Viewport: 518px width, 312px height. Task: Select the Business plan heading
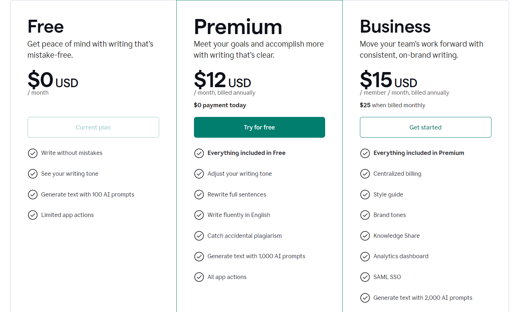pyautogui.click(x=395, y=27)
